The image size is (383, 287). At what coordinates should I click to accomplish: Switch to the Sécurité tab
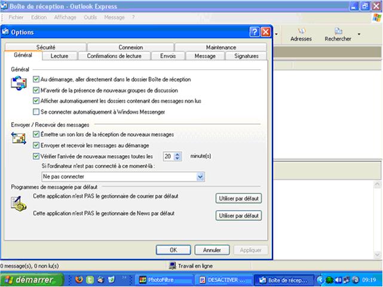tap(45, 47)
